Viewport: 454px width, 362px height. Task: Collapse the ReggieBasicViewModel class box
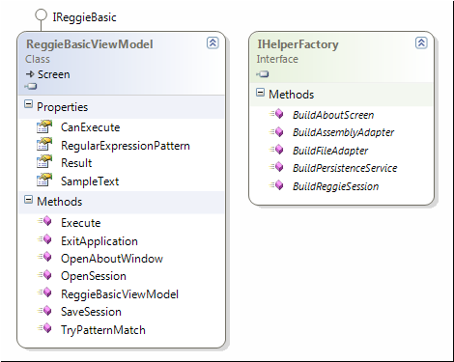point(213,42)
